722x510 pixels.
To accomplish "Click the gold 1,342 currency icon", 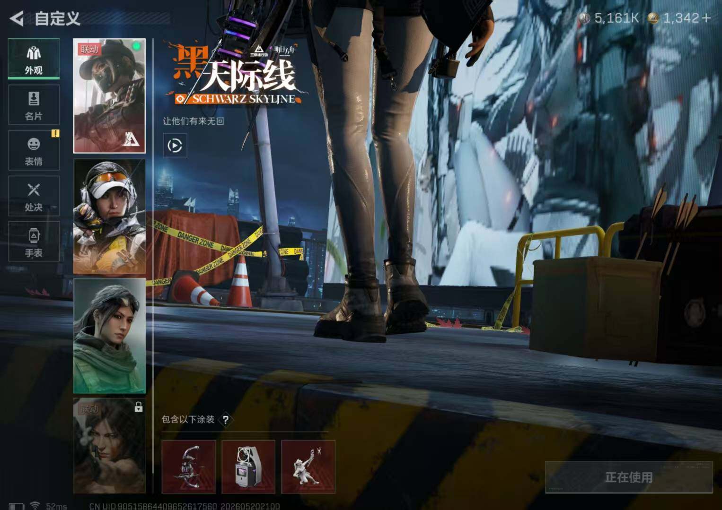I will 653,18.
